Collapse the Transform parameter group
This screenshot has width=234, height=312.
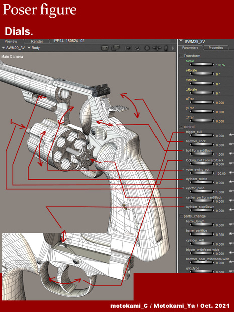(x=181, y=56)
